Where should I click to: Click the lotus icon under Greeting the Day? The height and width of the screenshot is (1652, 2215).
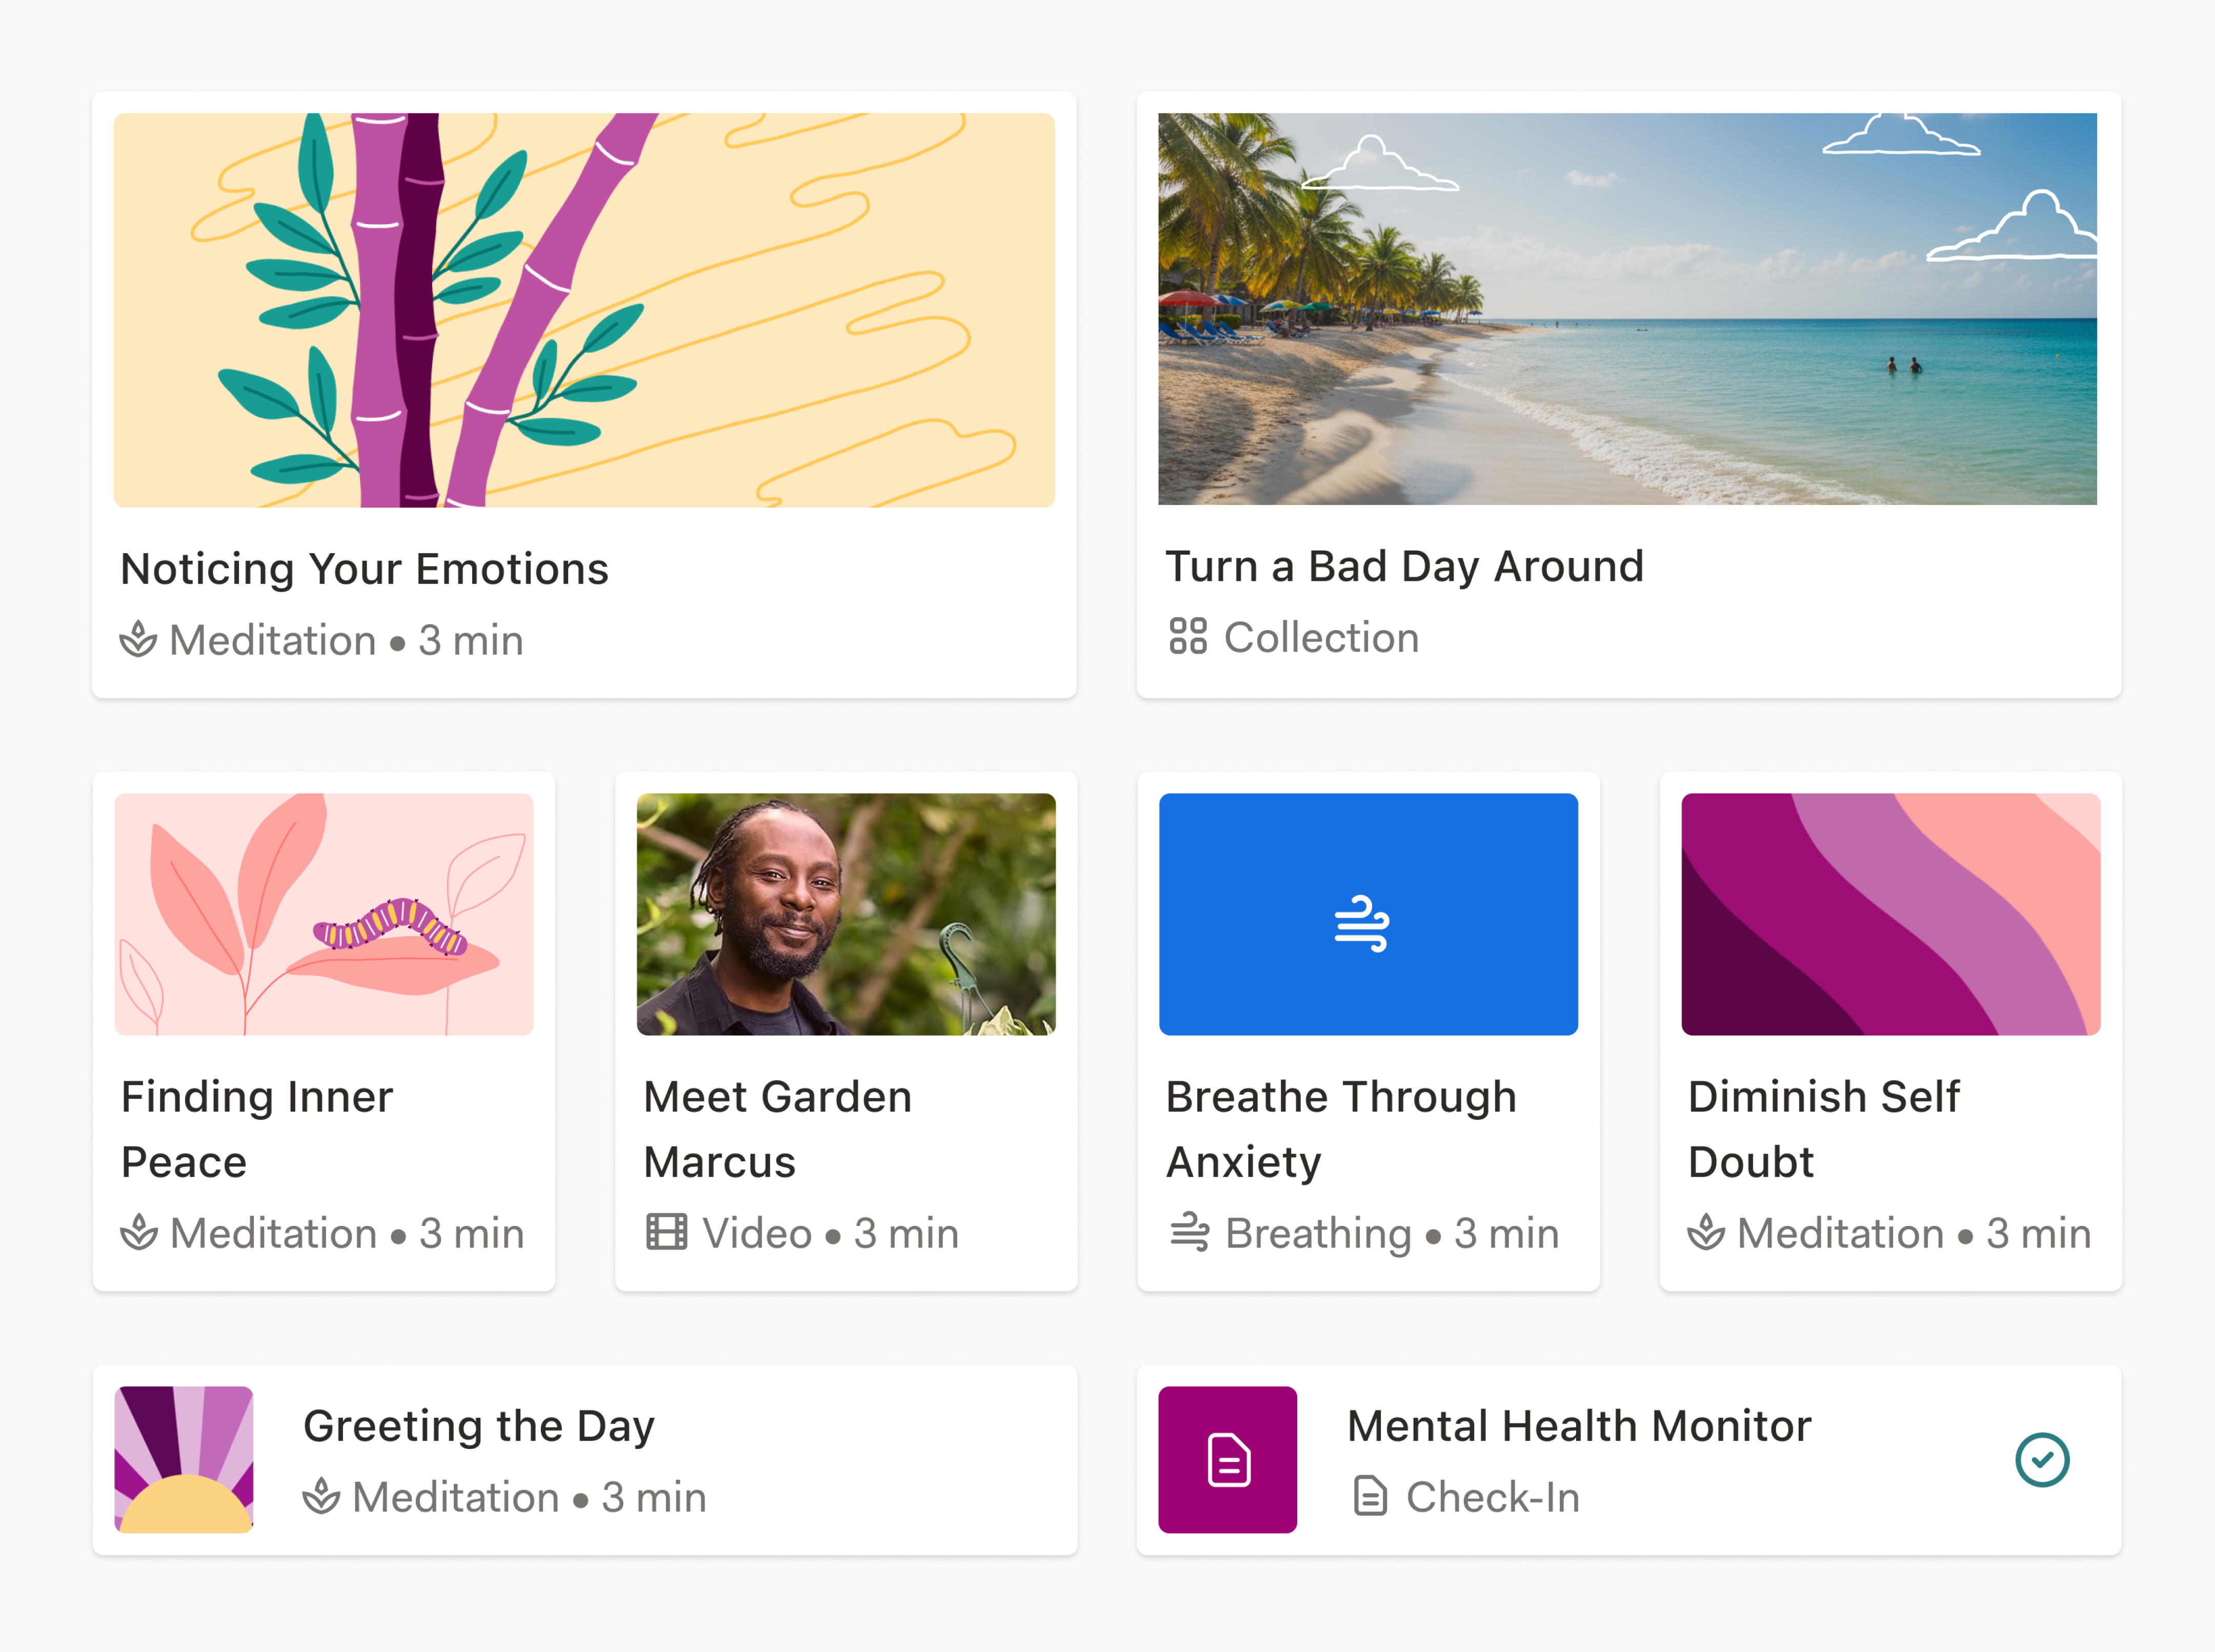click(x=321, y=1496)
